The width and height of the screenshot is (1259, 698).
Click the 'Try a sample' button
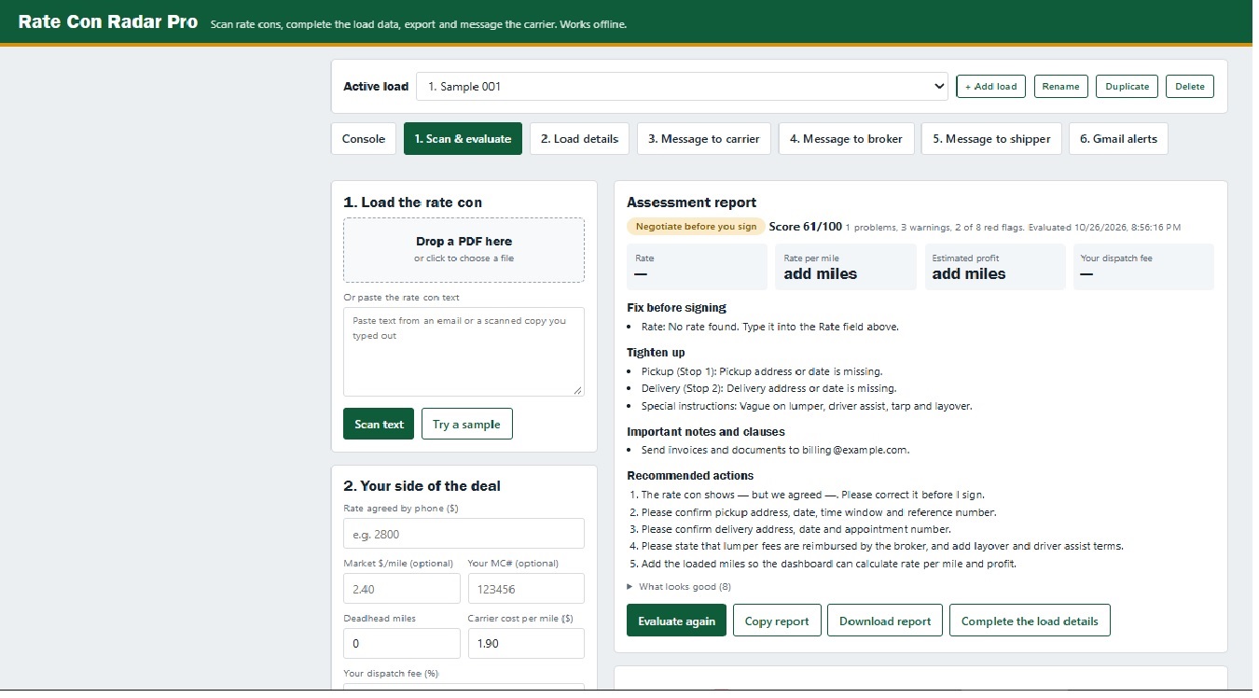pos(466,424)
